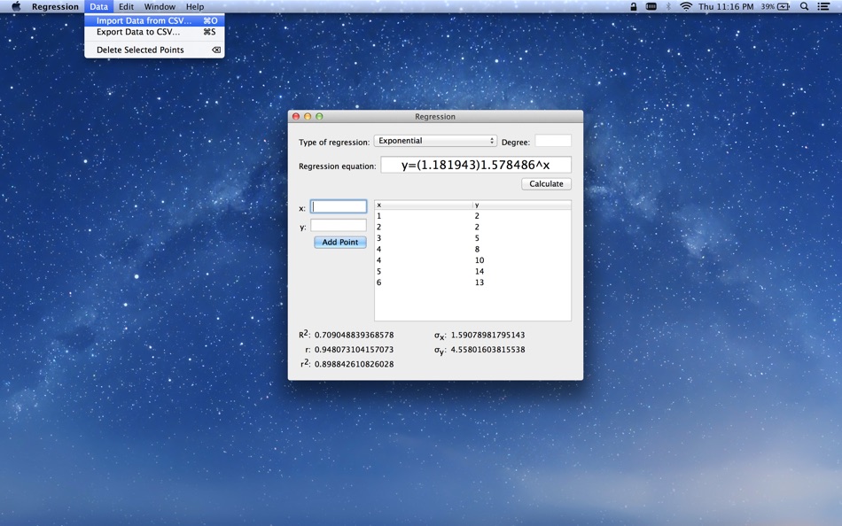
Task: Choose Export Data to CSV
Action: click(154, 32)
